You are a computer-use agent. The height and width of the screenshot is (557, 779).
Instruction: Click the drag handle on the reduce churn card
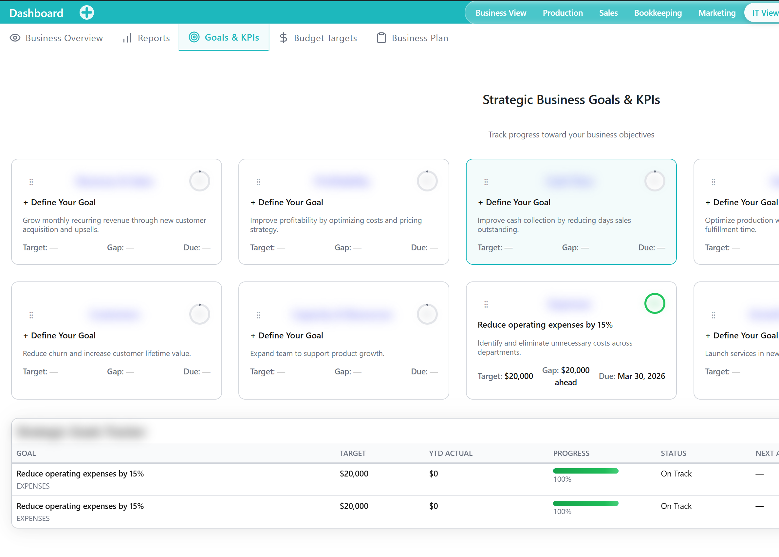click(31, 315)
